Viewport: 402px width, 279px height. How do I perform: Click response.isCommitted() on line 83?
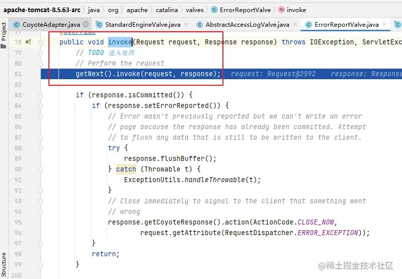pos(138,95)
